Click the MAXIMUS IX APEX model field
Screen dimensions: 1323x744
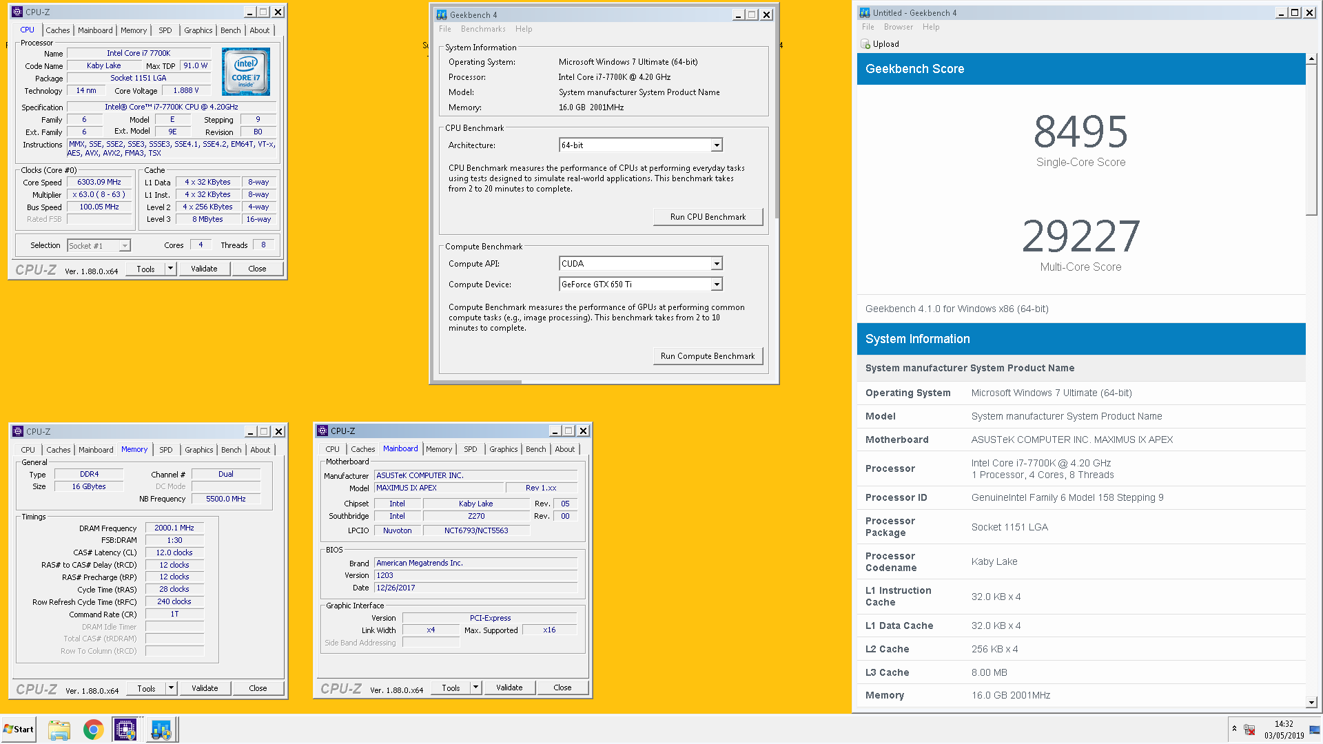(x=439, y=488)
